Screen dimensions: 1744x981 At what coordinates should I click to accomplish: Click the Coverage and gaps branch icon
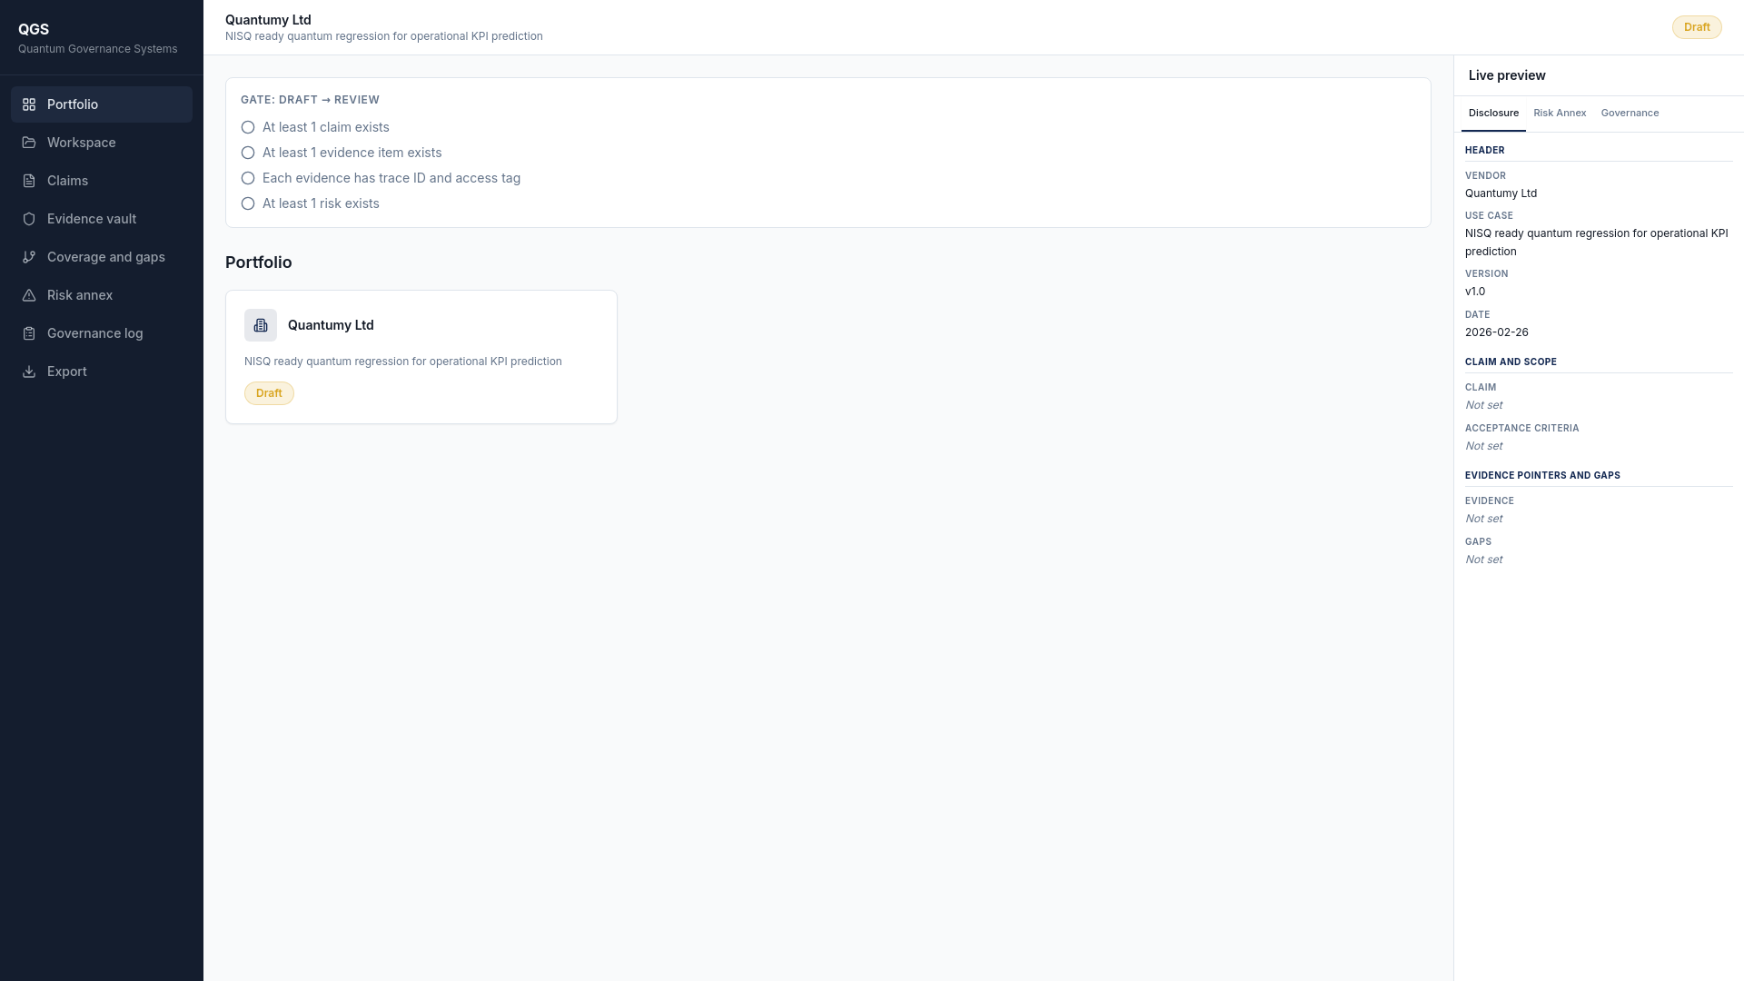[29, 257]
